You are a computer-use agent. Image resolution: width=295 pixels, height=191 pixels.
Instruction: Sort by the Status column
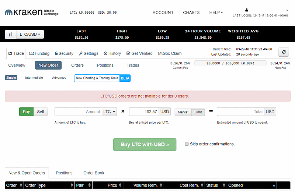coord(216,185)
